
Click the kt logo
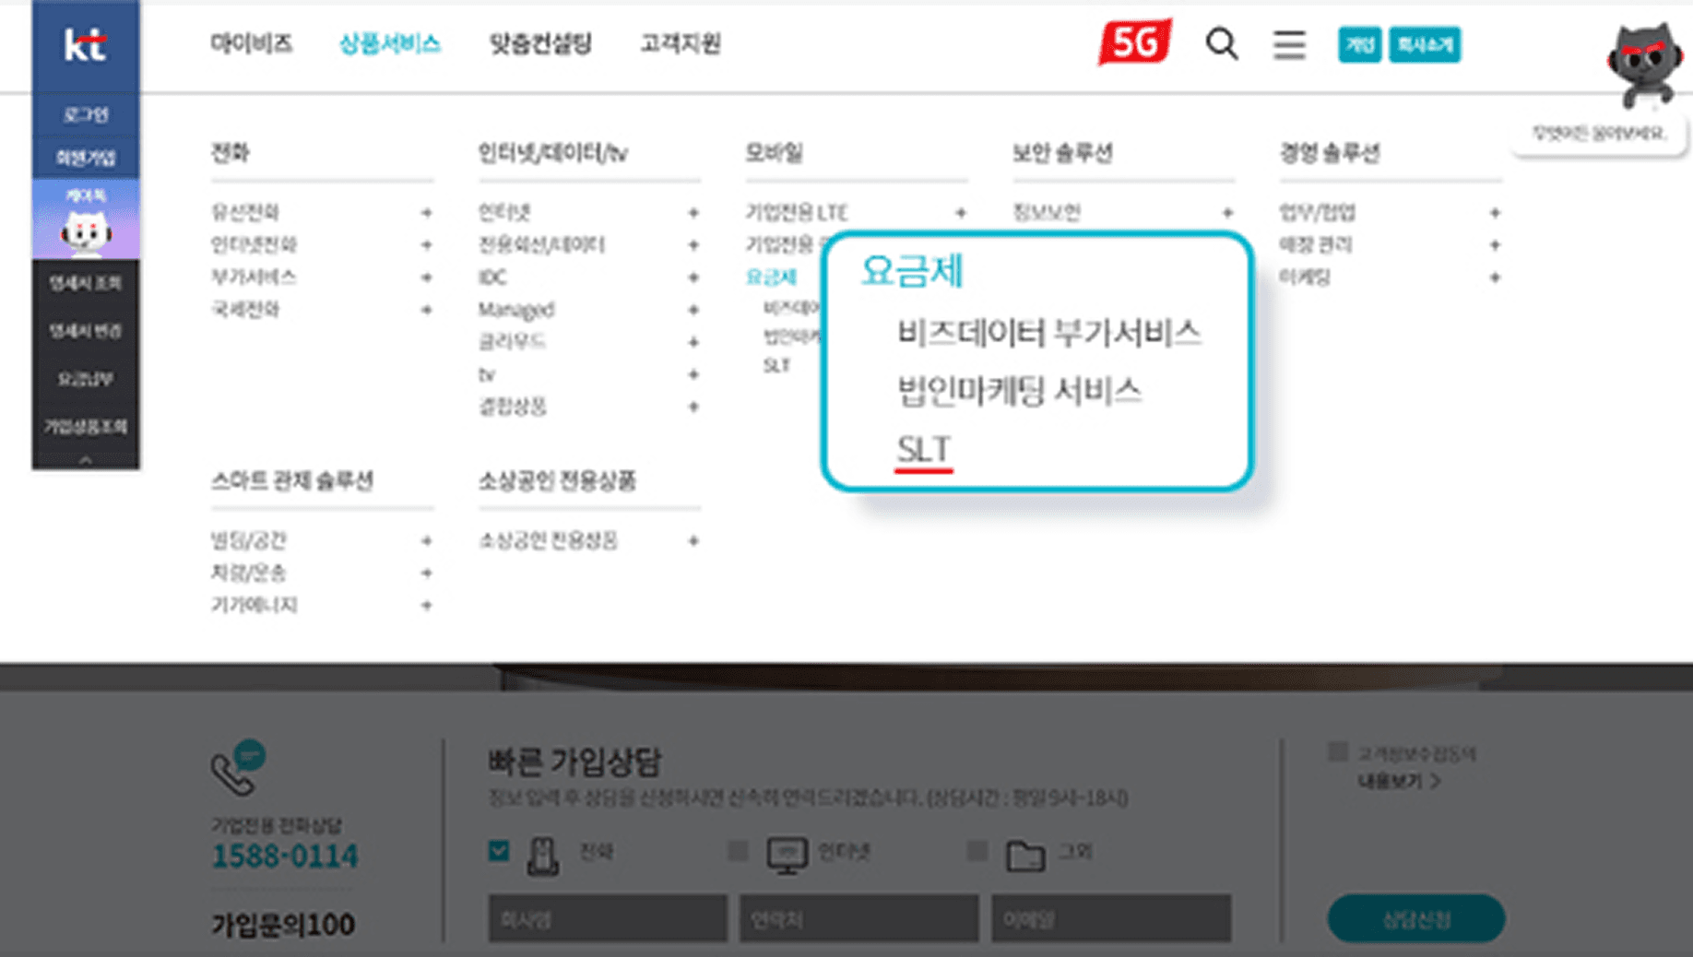[x=85, y=44]
